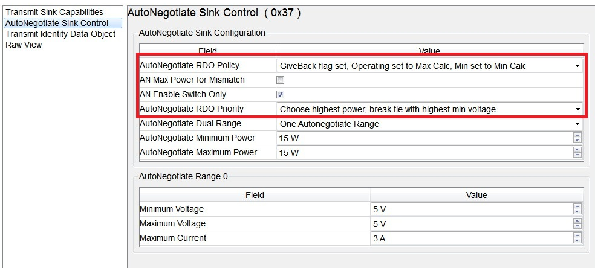
Task: Click the Minimum Voltage 5 V field
Action: click(x=471, y=209)
